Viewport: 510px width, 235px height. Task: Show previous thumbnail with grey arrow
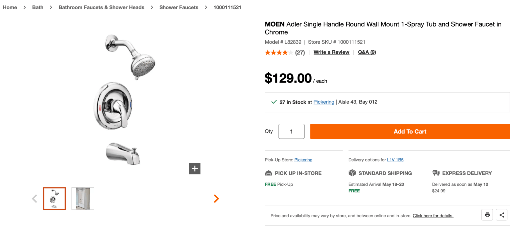point(34,199)
